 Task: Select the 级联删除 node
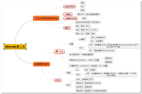109,62
